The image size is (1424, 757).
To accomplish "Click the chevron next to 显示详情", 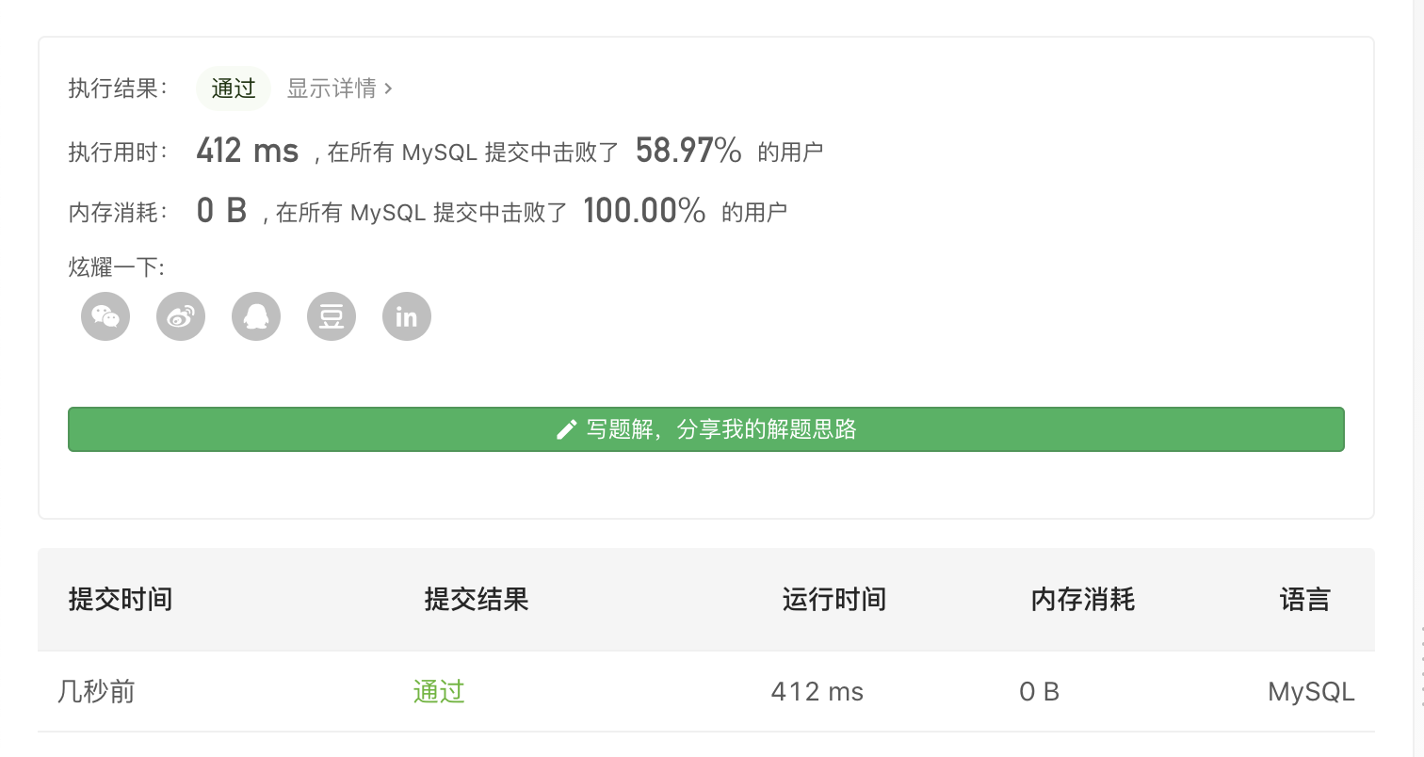I will point(388,89).
